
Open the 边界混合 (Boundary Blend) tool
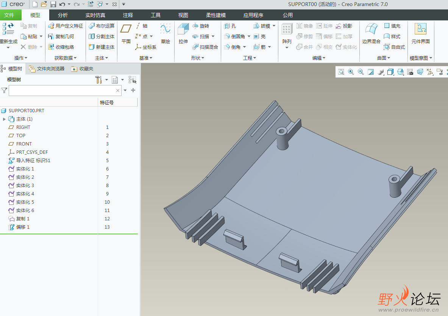pos(371,33)
